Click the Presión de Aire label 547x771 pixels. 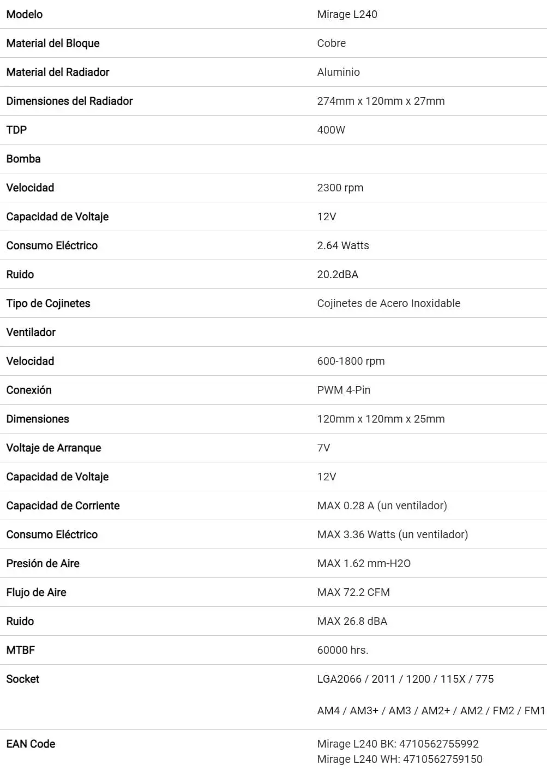tap(43, 564)
